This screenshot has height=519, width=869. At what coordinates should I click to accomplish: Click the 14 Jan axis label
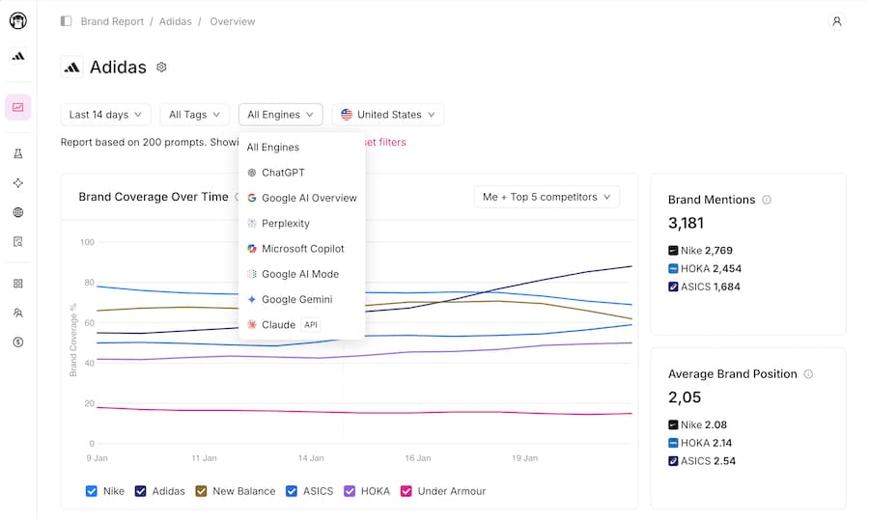[x=311, y=458]
